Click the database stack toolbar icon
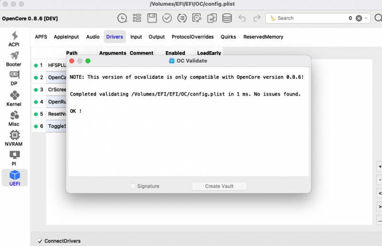Viewport: 382px width, 246px height. [x=227, y=18]
